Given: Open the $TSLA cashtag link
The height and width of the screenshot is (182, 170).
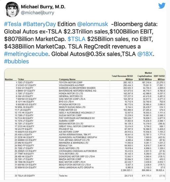Looking at the screenshot, I should [77, 39].
